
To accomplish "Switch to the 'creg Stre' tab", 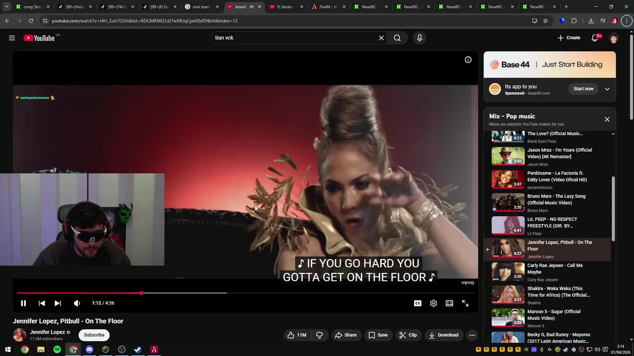I will (32, 7).
